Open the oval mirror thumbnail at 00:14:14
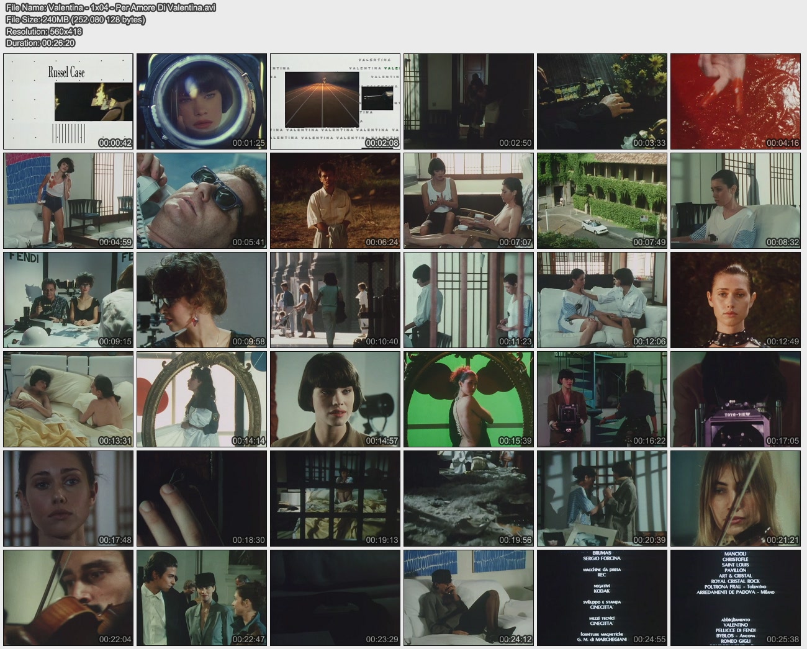Viewport: 807px width, 649px height. pyautogui.click(x=202, y=399)
